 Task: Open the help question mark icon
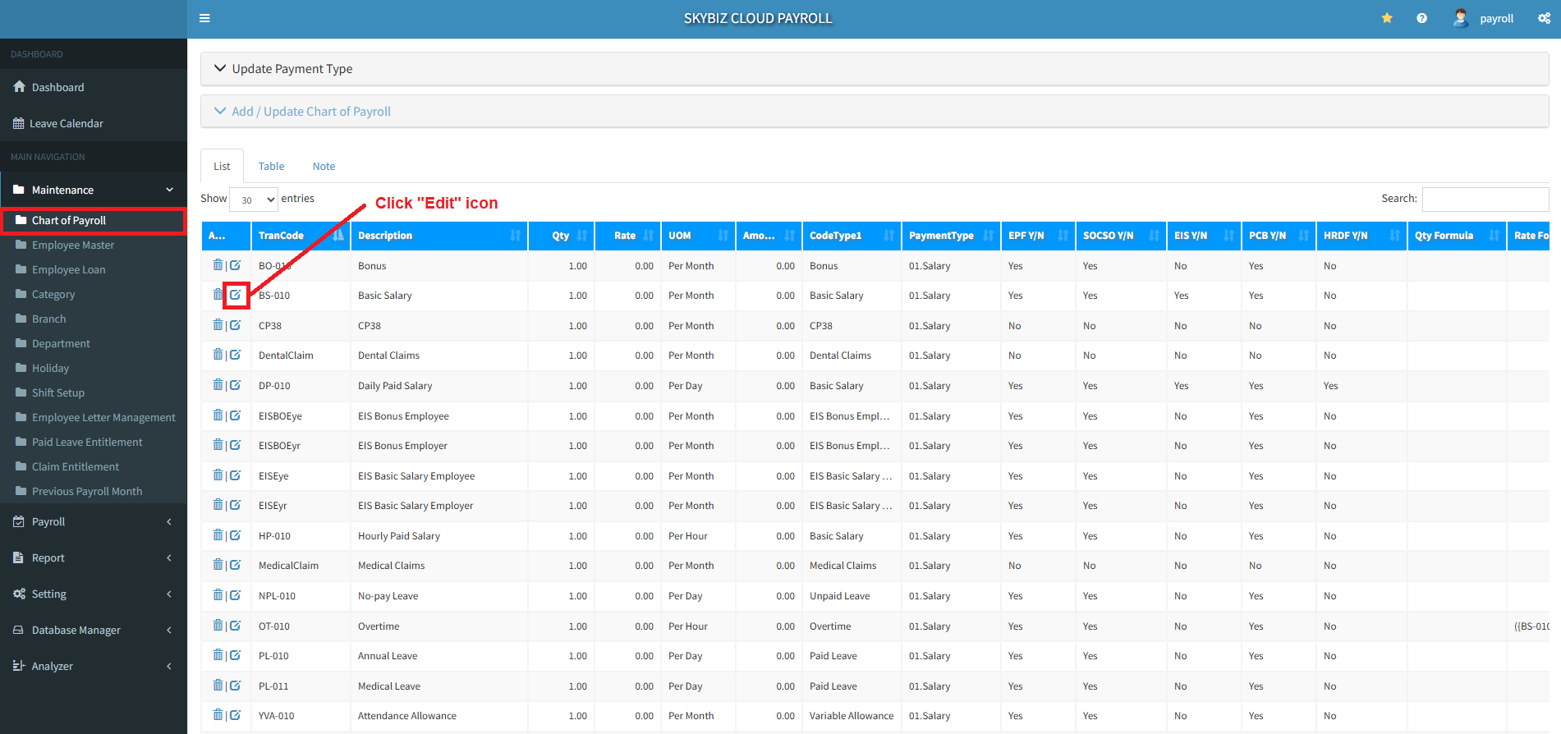pyautogui.click(x=1421, y=18)
